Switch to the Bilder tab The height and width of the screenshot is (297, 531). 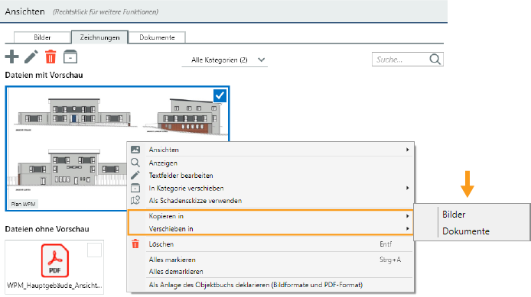click(42, 37)
